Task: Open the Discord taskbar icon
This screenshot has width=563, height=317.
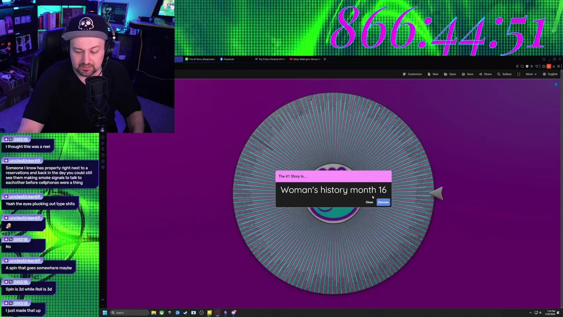Action: click(233, 313)
